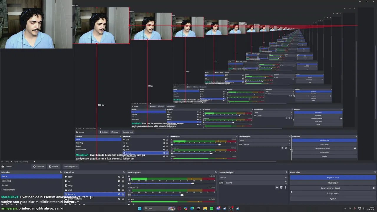Image resolution: width=377 pixels, height=212 pixels.
Task: Open Ayarlar settings
Action: 333,199
